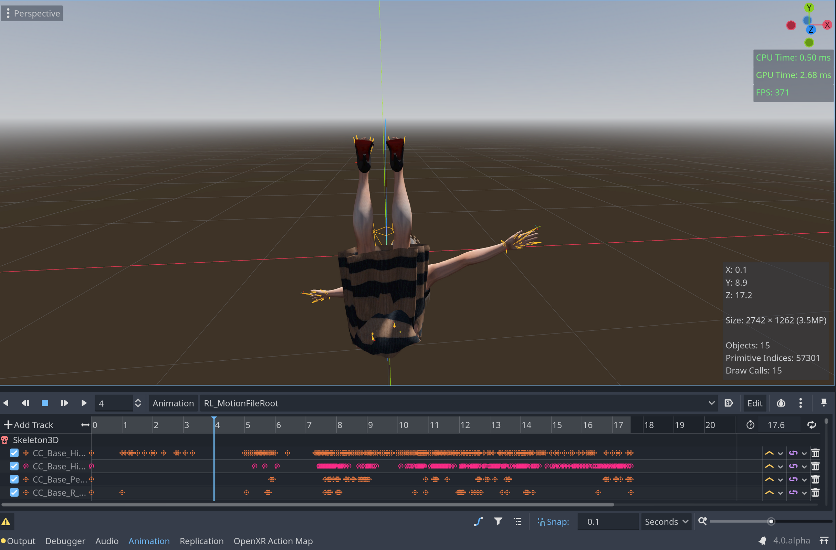Switch to the Debugger tab
This screenshot has height=550, width=836.
click(65, 541)
